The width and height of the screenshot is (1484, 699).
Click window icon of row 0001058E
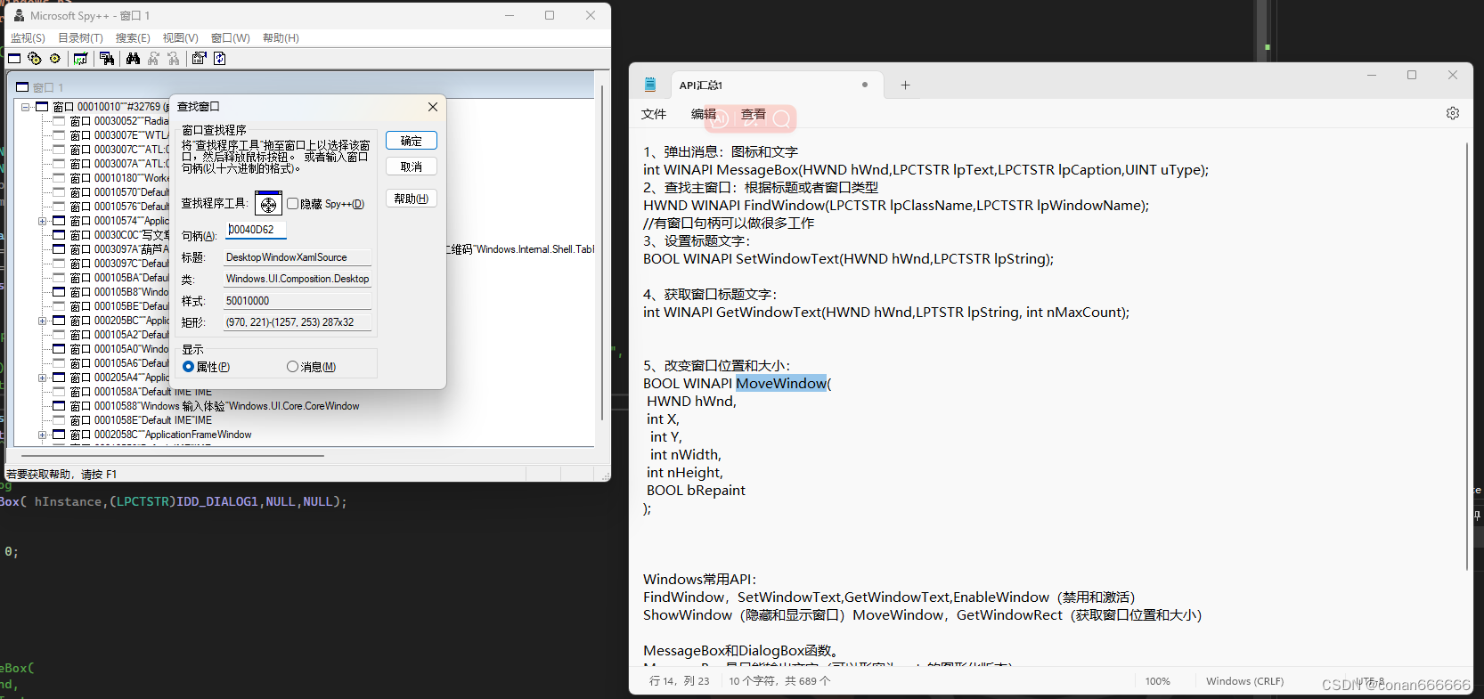(x=59, y=420)
